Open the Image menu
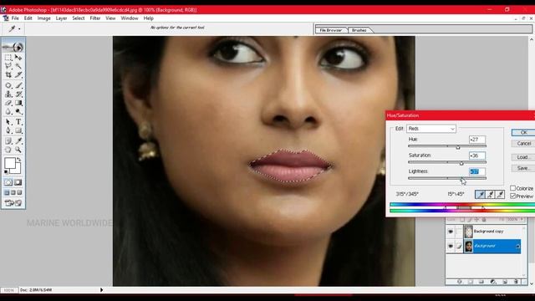This screenshot has height=301, width=535. pyautogui.click(x=43, y=18)
